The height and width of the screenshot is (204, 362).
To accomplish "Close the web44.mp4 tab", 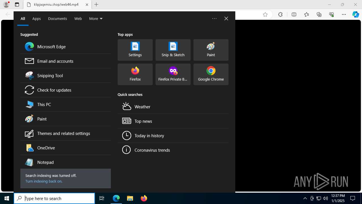I will (87, 5).
